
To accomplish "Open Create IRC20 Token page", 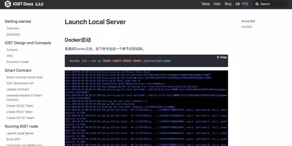I will [x=20, y=106].
